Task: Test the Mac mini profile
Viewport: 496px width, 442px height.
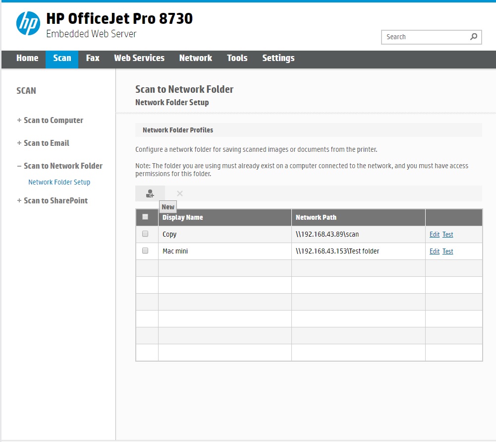Action: (447, 251)
